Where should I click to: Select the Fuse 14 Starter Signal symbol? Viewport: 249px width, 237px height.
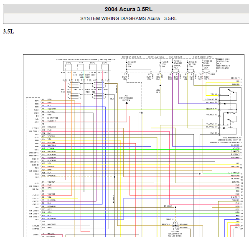pyautogui.click(x=173, y=64)
